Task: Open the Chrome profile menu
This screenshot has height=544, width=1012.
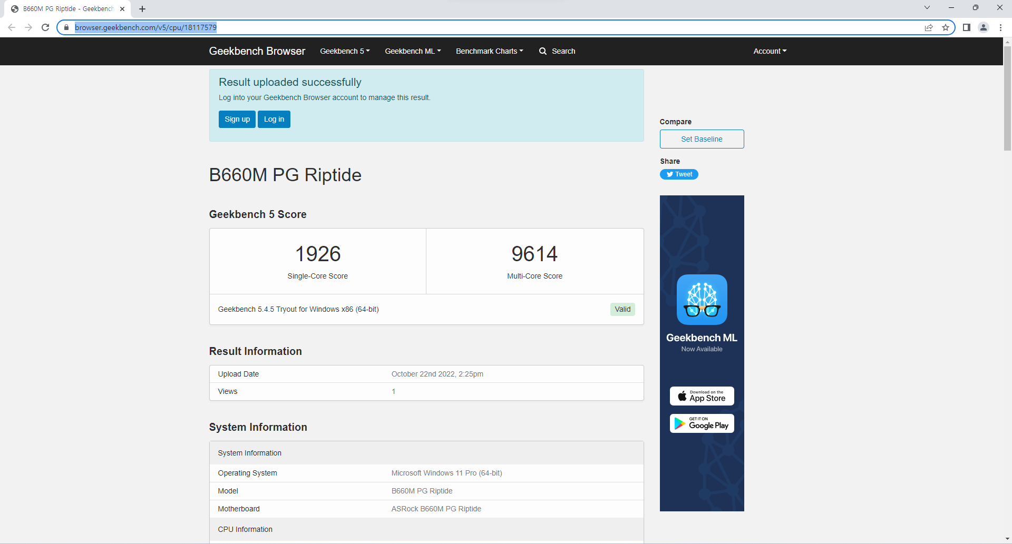Action: tap(984, 27)
